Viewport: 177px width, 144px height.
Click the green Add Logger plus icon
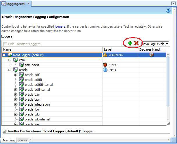130,44
